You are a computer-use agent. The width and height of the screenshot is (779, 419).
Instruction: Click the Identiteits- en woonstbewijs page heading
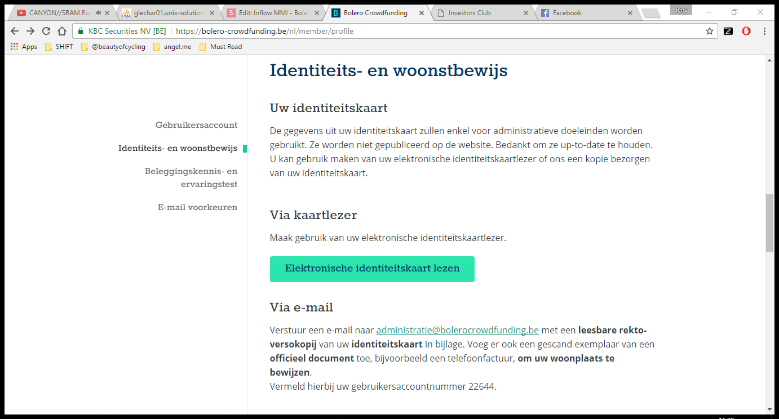(x=388, y=71)
